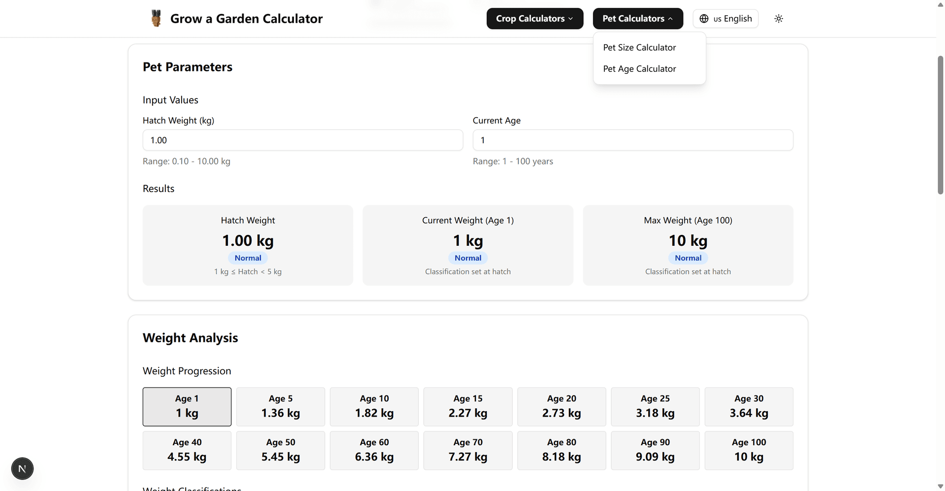The width and height of the screenshot is (945, 491).
Task: Open the N avatar circle
Action: (x=22, y=468)
